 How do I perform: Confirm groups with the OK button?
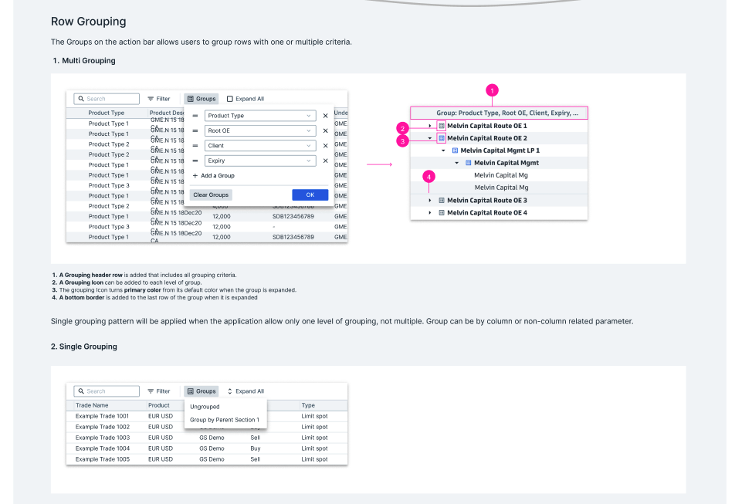pyautogui.click(x=310, y=194)
